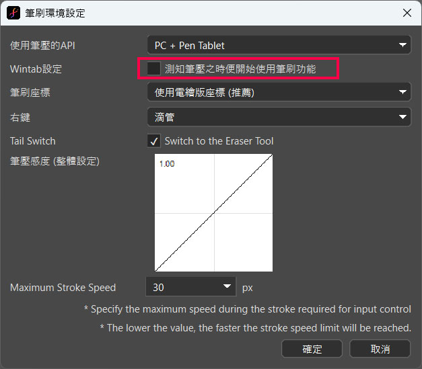Click the 'Switch to the Eraser Tool' label

[x=219, y=141]
